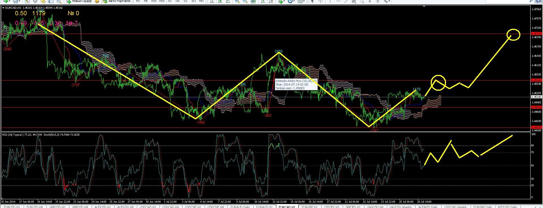Select the Fibonacci retracement tool
The image size is (543, 208).
tap(362, 1)
